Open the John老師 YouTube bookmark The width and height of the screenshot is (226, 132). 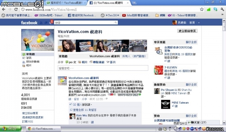(136, 15)
